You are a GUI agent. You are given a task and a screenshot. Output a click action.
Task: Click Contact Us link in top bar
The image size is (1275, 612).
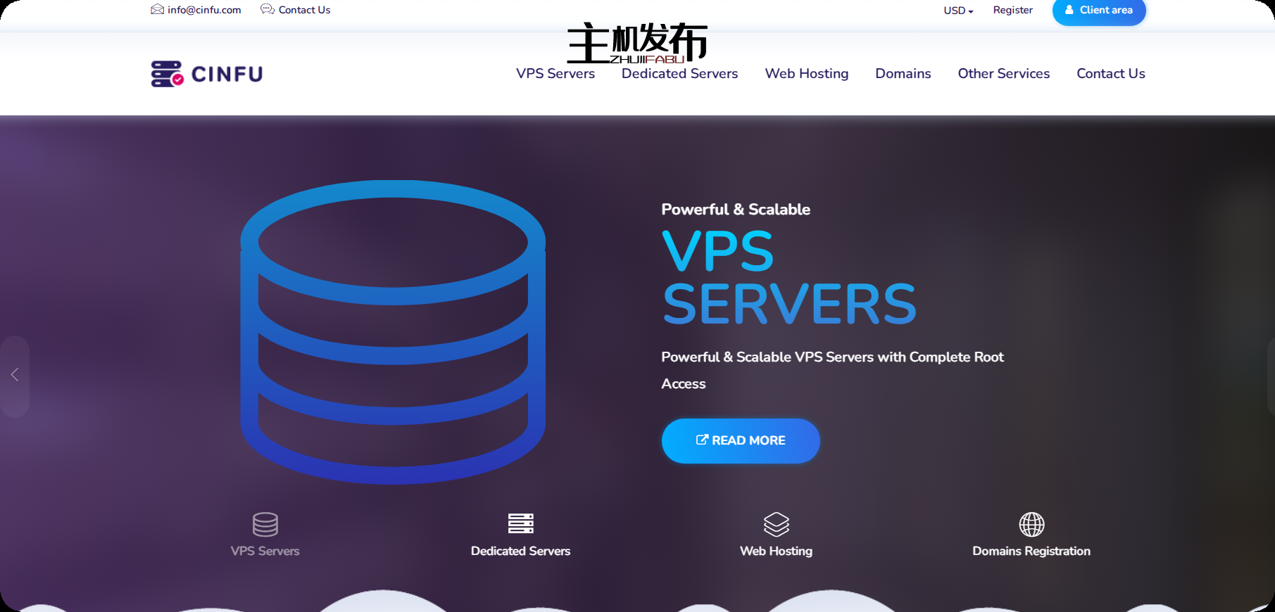pyautogui.click(x=304, y=10)
